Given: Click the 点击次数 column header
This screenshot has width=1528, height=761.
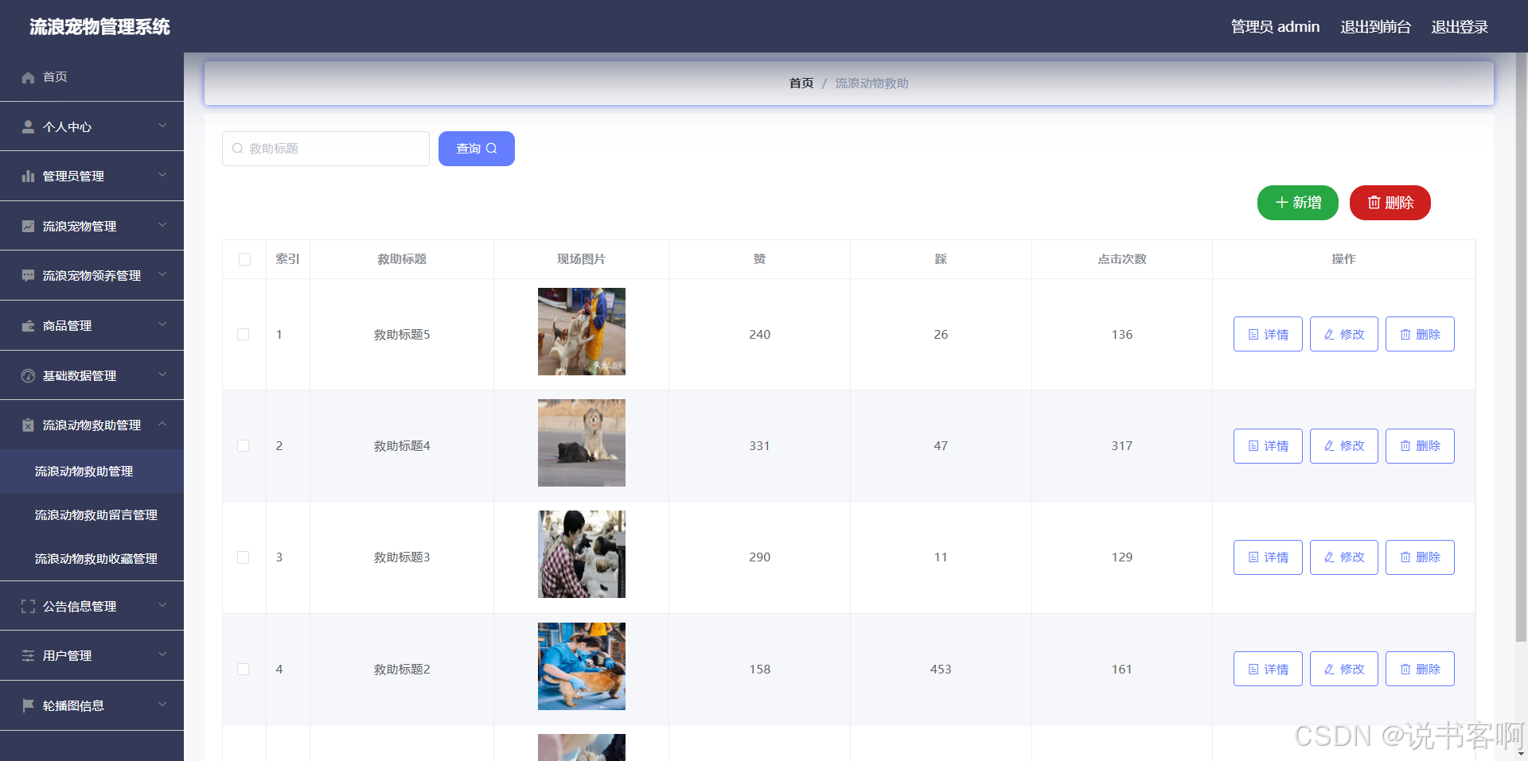Looking at the screenshot, I should (x=1122, y=259).
